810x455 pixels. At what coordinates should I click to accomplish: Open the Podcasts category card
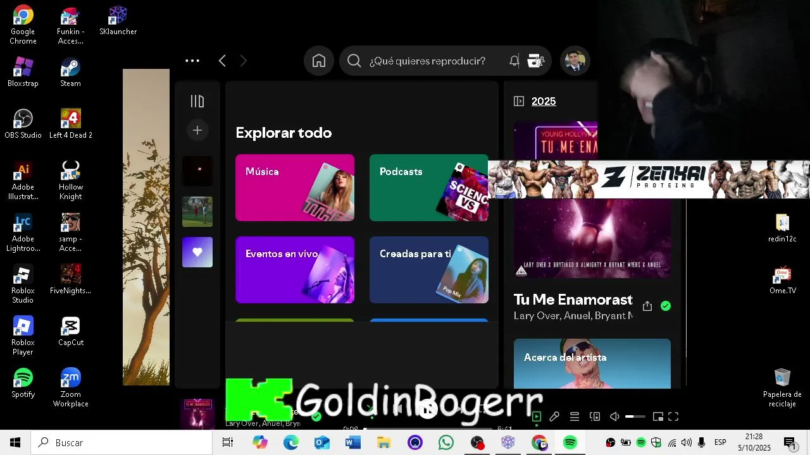[x=429, y=188]
